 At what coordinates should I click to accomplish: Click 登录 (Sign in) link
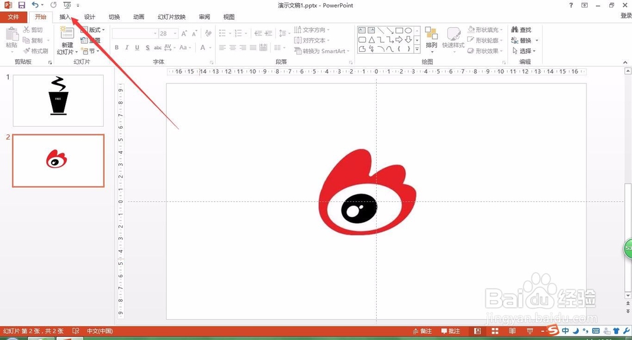click(626, 15)
